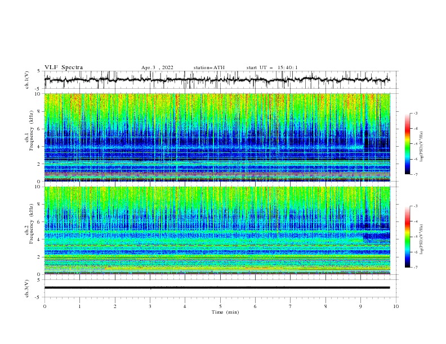Click the ch.2 colorbar "log(PSD)(V²/Hz)" label
Screen dimensions: 446x344
[422, 239]
